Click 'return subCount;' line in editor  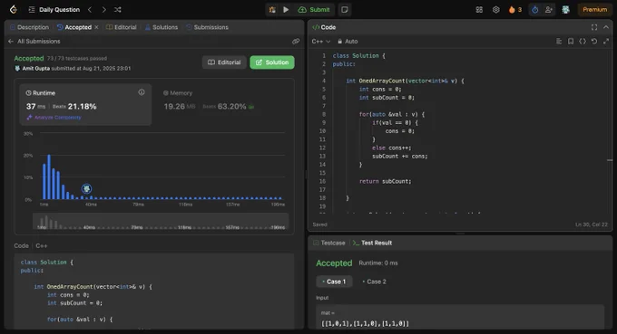tap(386, 181)
